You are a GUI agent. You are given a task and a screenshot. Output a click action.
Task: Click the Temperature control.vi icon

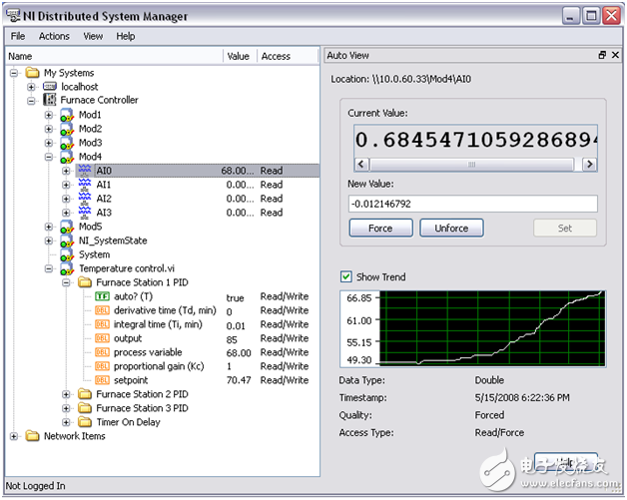pyautogui.click(x=68, y=268)
